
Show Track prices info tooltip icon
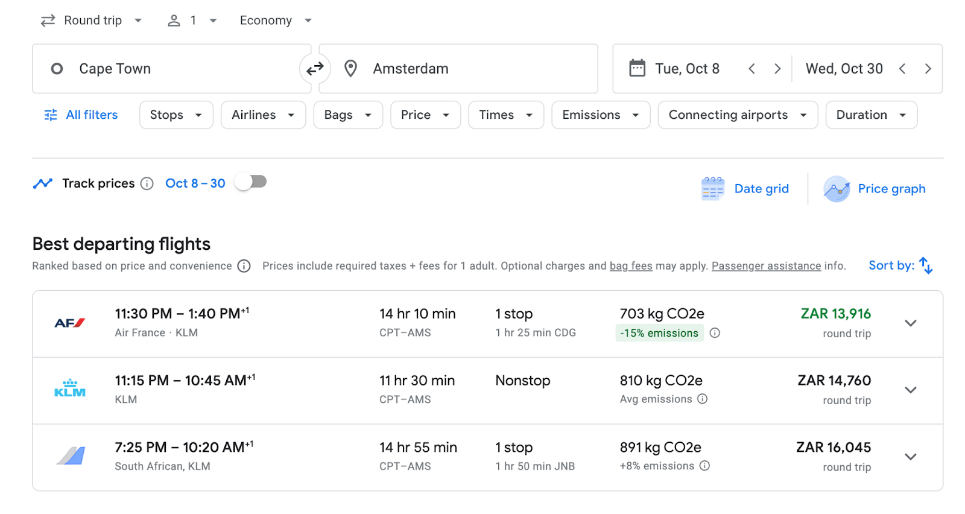pos(147,183)
